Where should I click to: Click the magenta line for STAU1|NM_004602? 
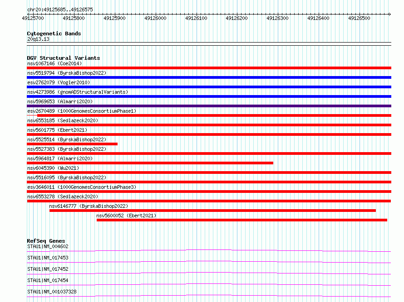(209, 250)
